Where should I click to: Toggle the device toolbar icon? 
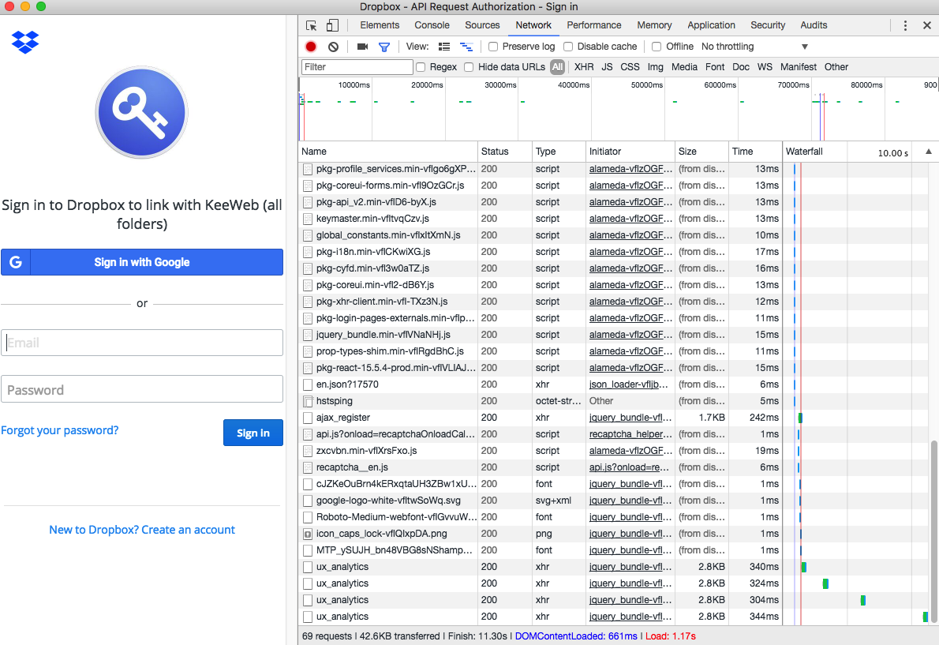[x=331, y=25]
